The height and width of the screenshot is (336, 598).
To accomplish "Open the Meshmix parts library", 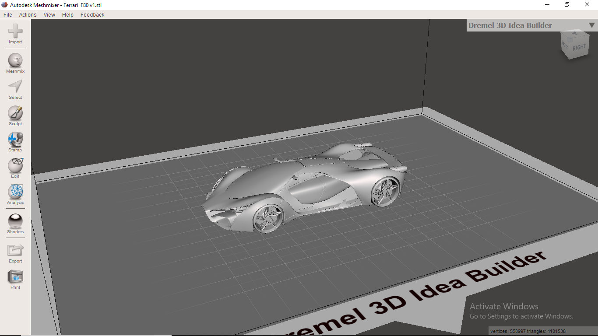I will coord(15,59).
